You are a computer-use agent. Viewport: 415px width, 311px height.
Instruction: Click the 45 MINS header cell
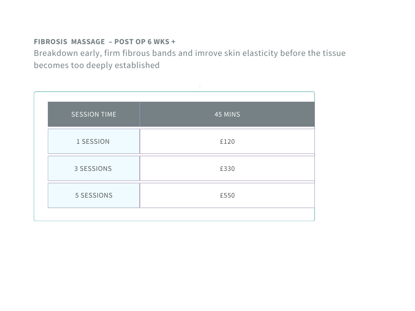point(227,114)
